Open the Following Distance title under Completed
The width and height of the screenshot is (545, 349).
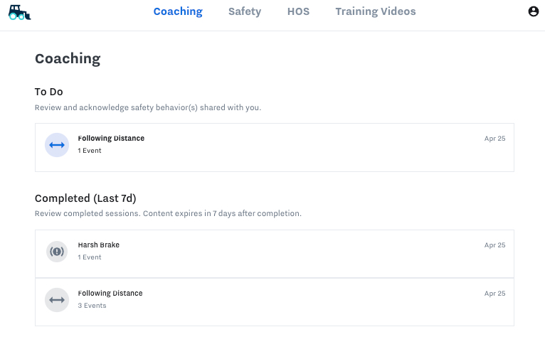point(110,294)
